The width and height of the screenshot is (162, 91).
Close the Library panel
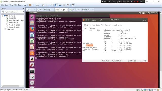(x=24, y=9)
